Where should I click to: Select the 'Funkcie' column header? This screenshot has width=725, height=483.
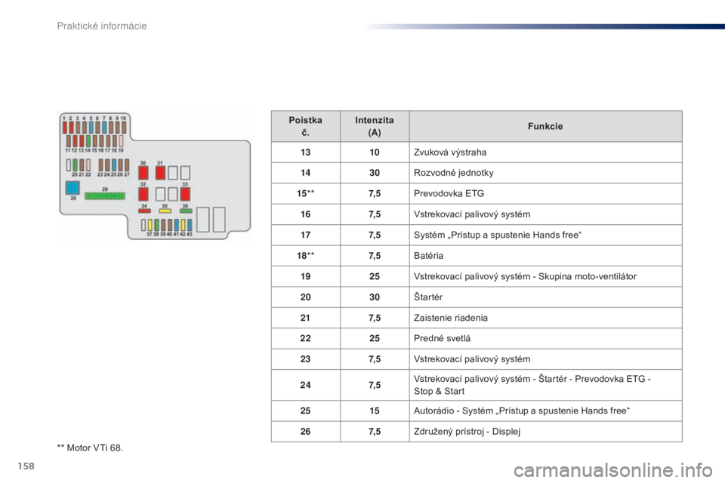coord(545,126)
